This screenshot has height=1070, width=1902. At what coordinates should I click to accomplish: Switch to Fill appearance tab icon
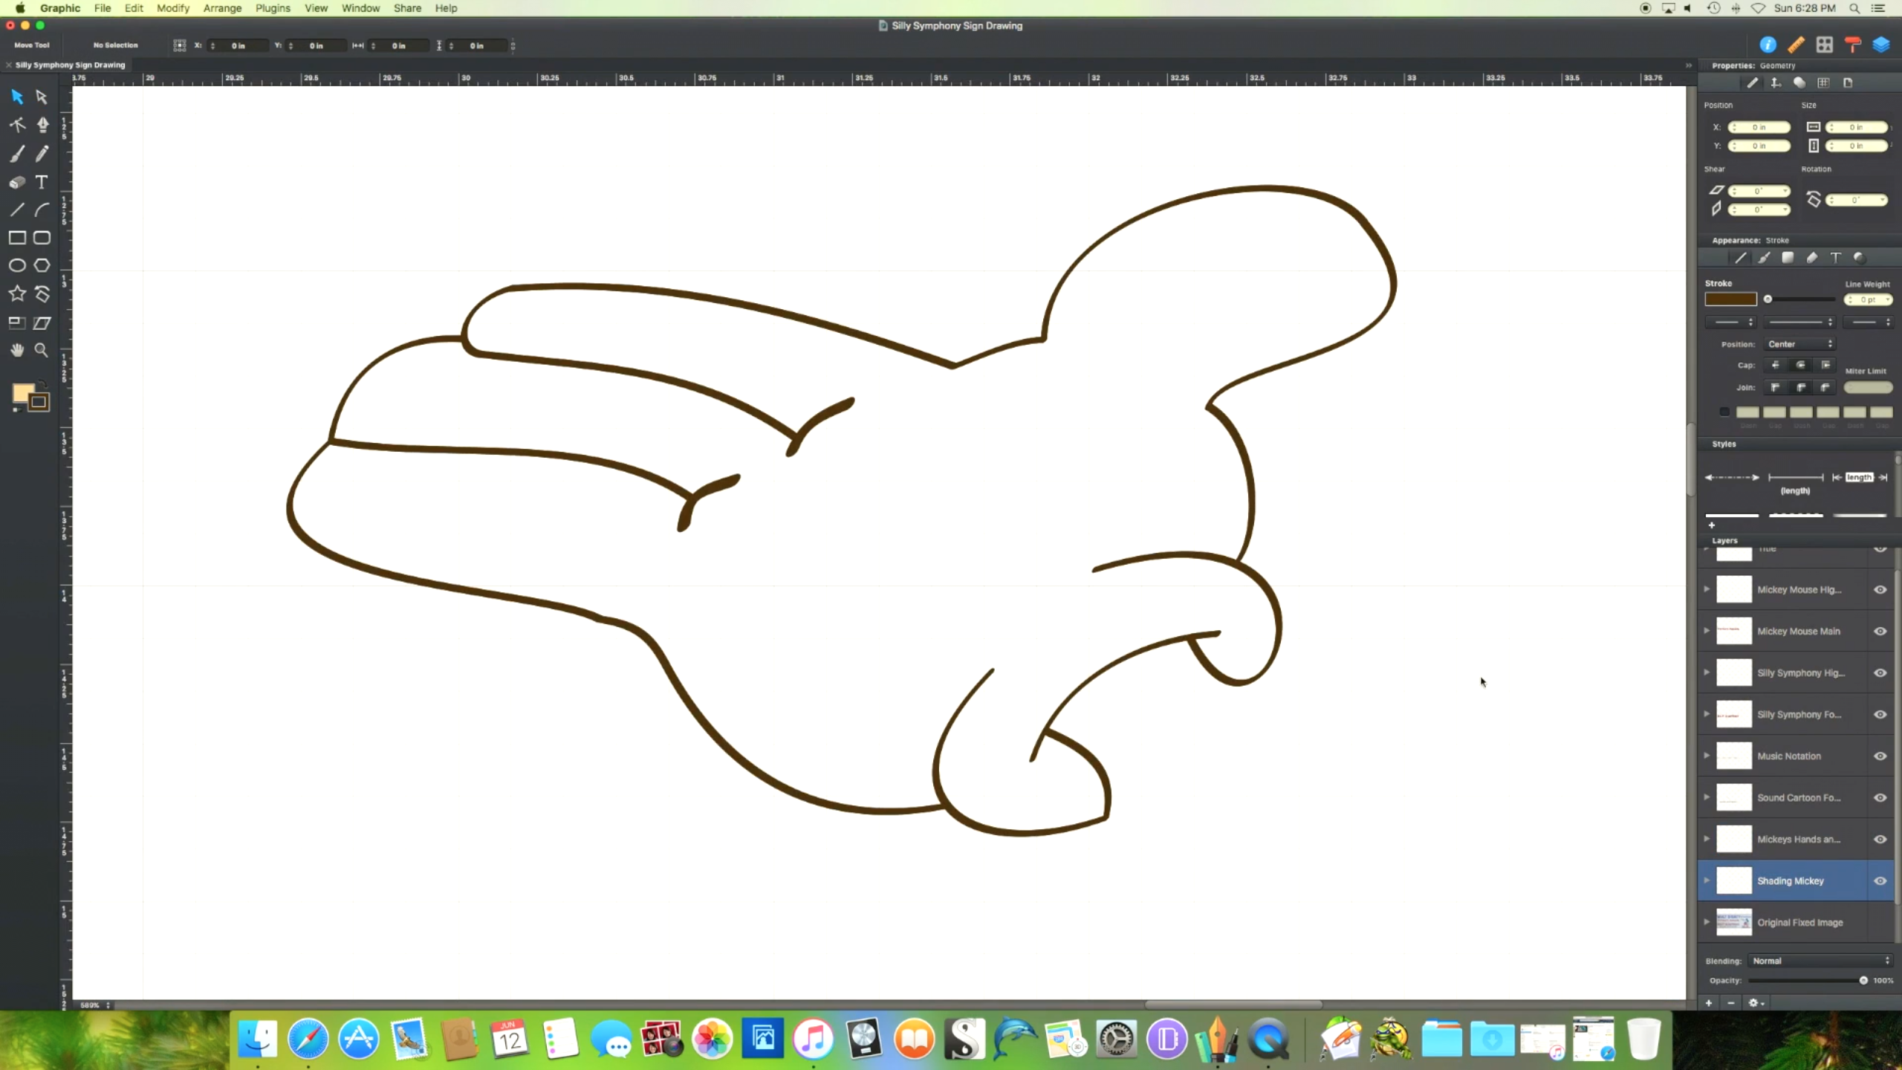(x=1788, y=258)
